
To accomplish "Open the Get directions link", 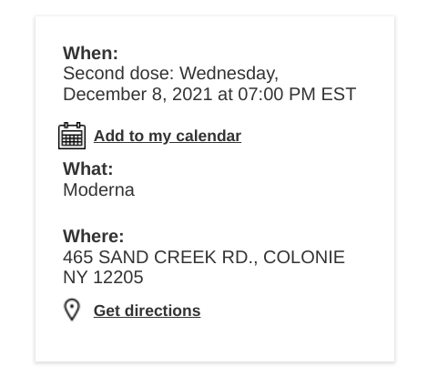I will click(x=148, y=311).
